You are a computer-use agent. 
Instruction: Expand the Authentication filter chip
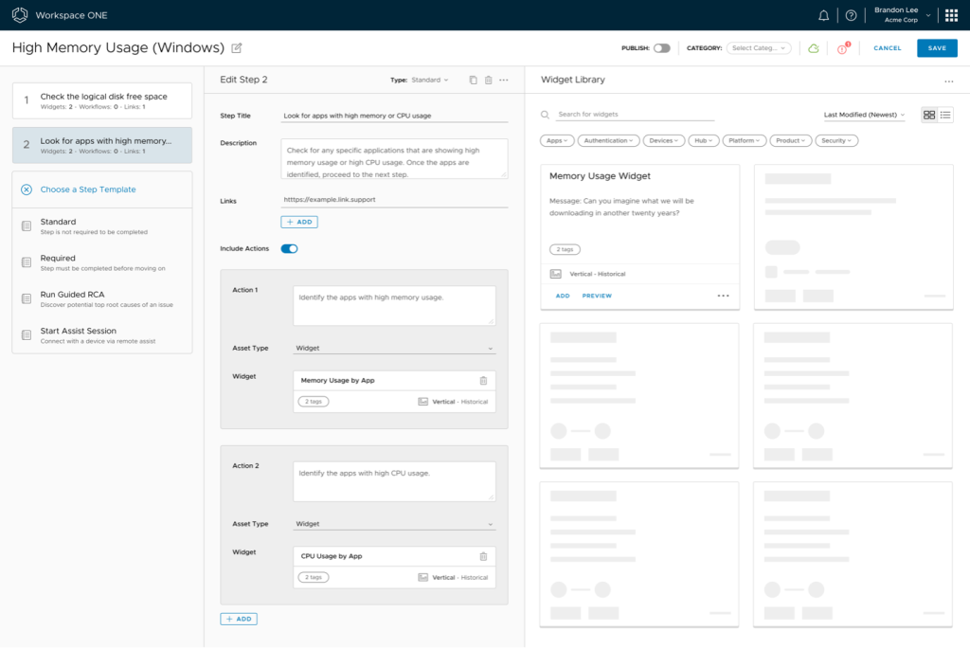608,140
